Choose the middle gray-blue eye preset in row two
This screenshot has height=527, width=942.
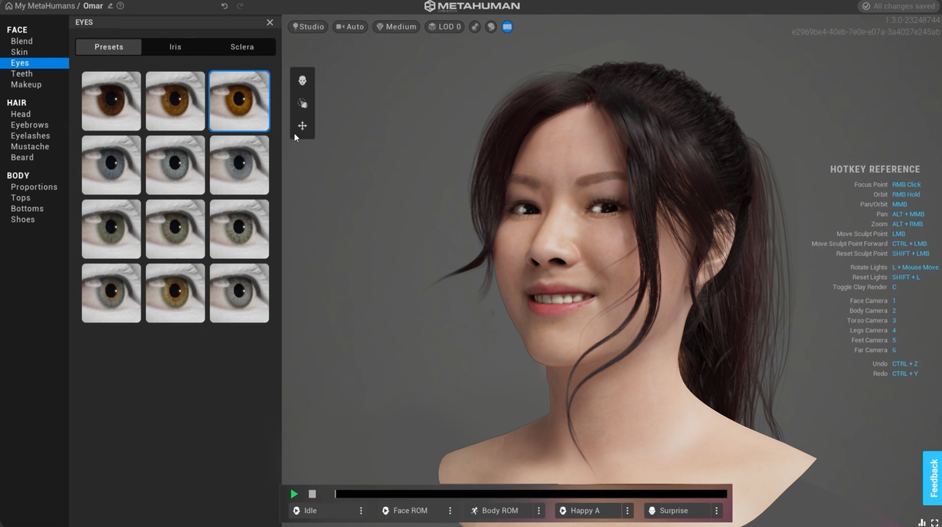click(175, 165)
